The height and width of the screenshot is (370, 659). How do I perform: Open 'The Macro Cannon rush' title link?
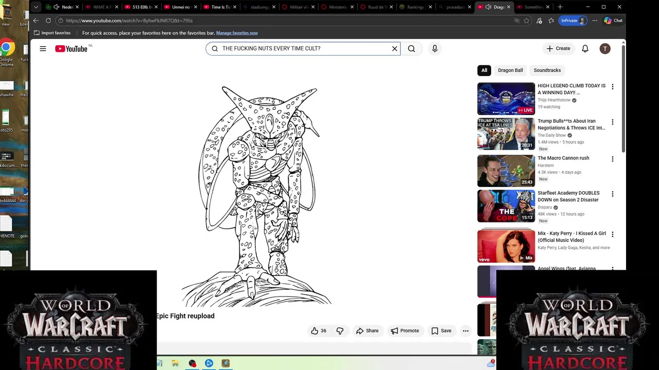563,158
